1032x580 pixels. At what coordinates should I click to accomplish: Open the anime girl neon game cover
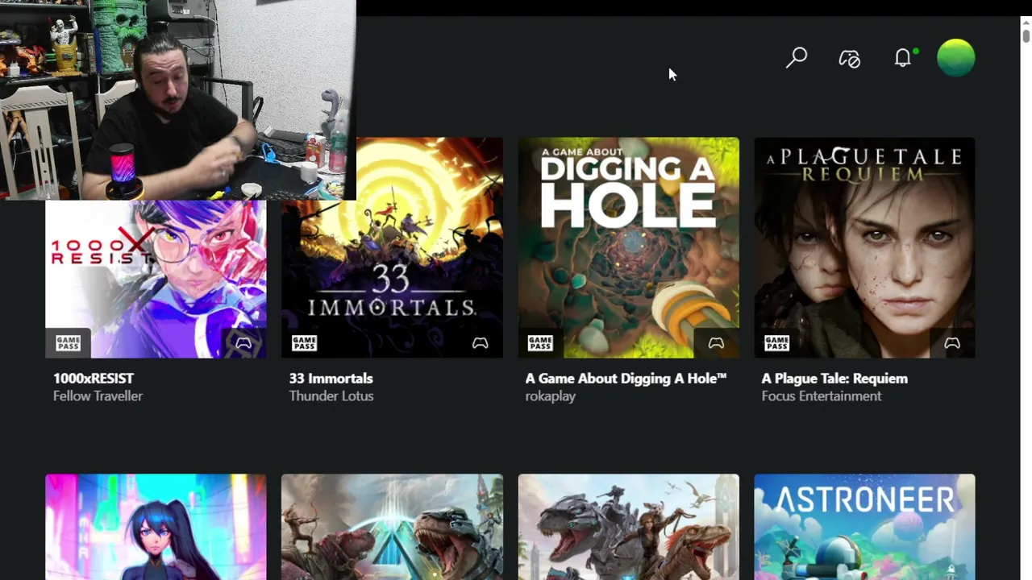tap(156, 527)
